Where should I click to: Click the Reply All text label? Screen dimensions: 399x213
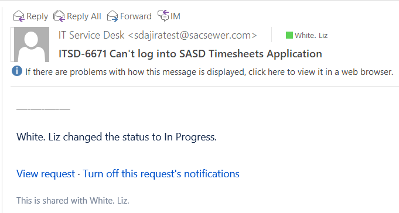click(x=84, y=16)
